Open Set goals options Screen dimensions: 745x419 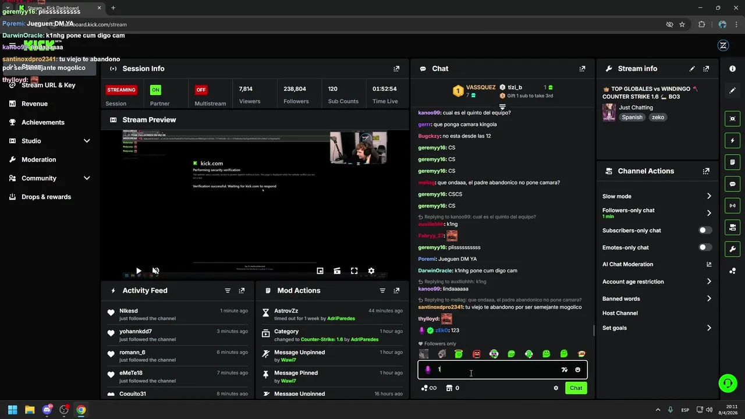tap(657, 328)
